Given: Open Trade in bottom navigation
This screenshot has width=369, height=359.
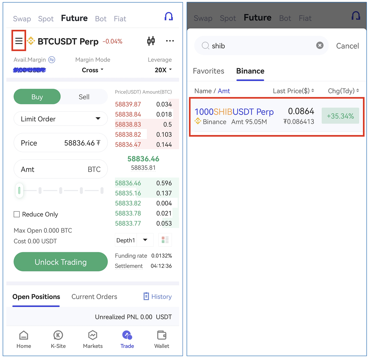Looking at the screenshot, I should (x=127, y=339).
